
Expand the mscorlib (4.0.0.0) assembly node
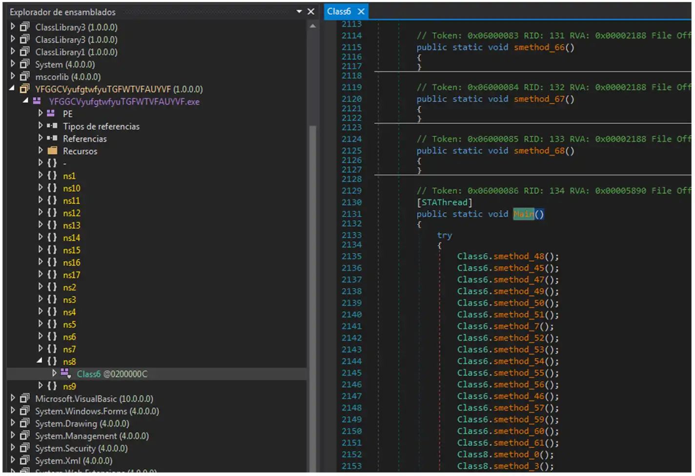pos(13,76)
